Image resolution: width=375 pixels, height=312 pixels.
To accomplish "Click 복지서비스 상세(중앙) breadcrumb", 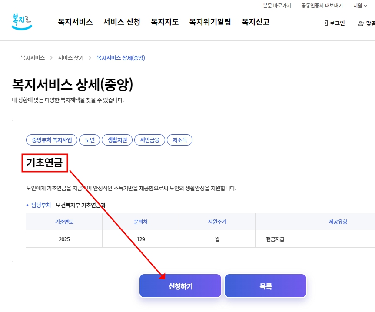I will (121, 58).
